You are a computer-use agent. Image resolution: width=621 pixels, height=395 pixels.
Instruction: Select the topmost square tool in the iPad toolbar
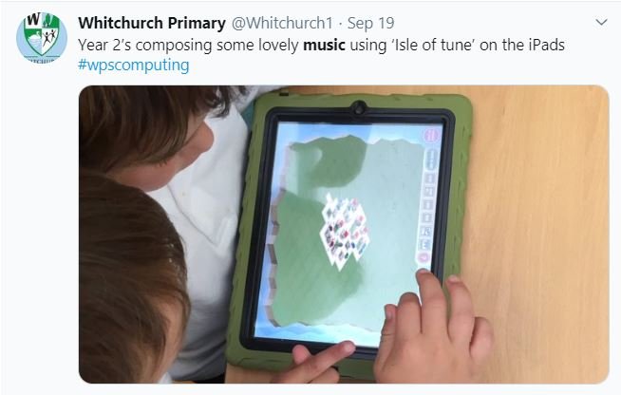[429, 179]
